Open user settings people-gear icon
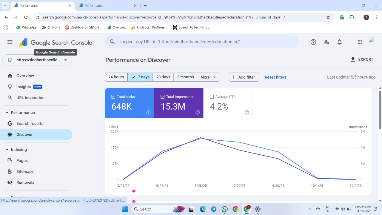The image size is (382, 215). pos(326,42)
